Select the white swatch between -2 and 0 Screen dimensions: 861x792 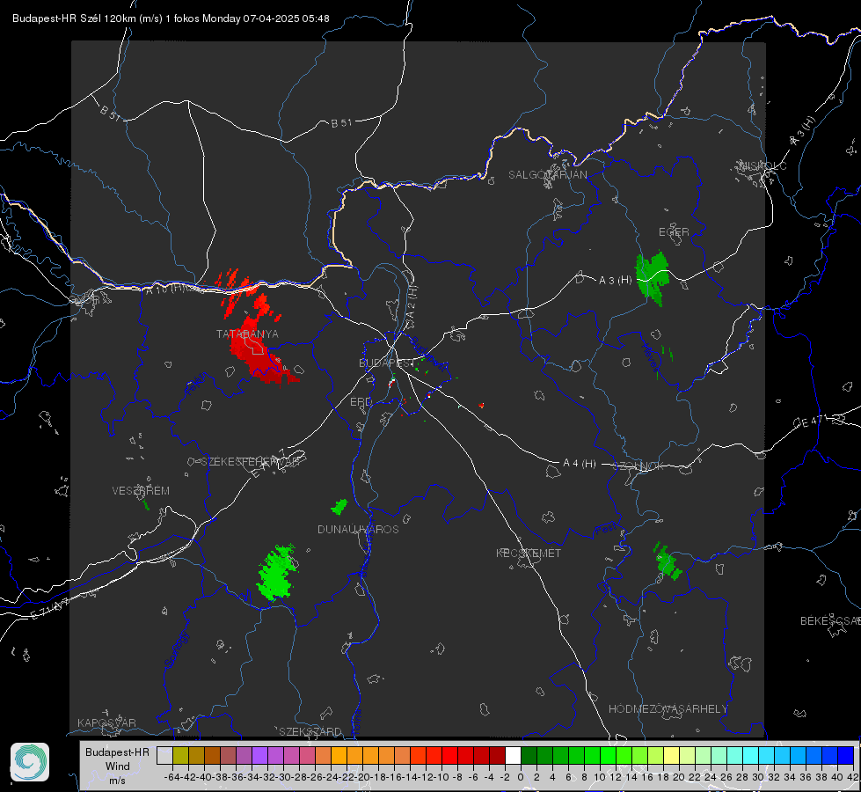point(513,755)
